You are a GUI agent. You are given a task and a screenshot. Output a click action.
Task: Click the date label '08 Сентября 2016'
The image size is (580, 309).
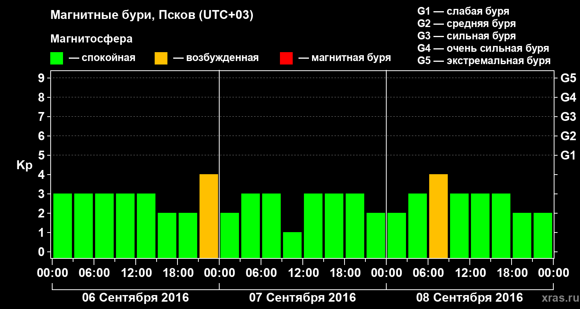(x=469, y=298)
